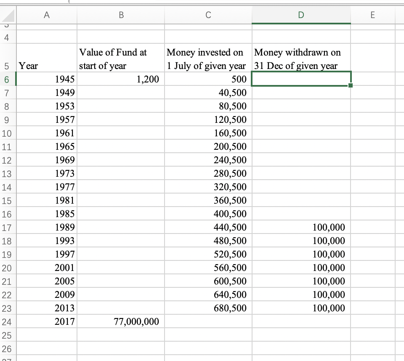The width and height of the screenshot is (404, 361).
Task: Select the cell containing 440,500
Action: coord(208,227)
